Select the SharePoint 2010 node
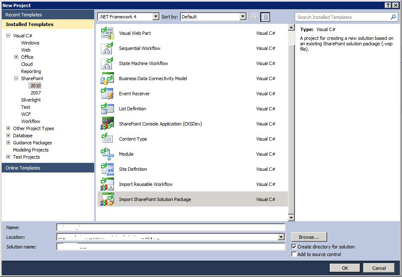Image resolution: width=402 pixels, height=277 pixels. click(35, 86)
